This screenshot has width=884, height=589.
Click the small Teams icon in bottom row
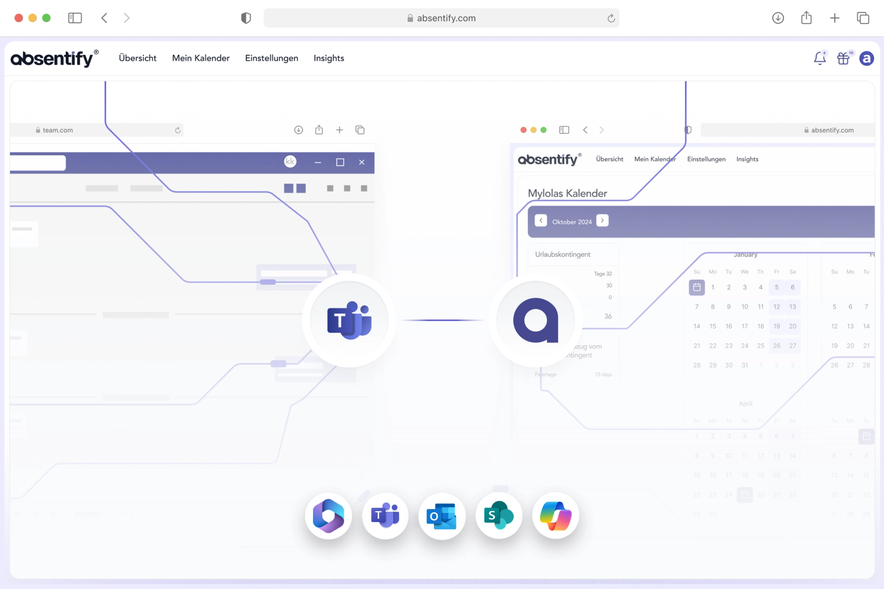385,515
